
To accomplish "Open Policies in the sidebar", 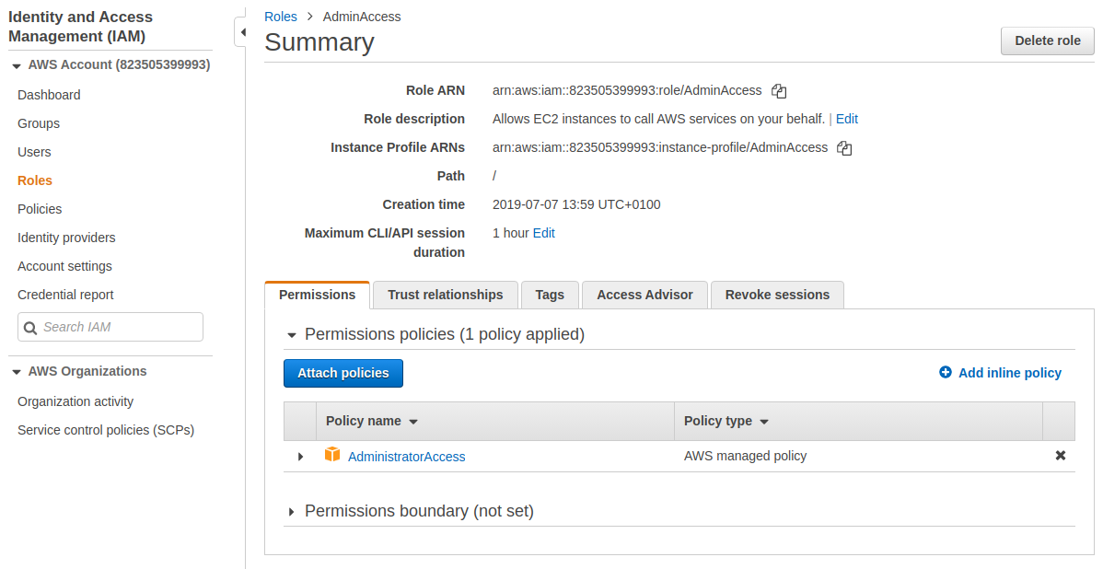I will click(x=40, y=209).
